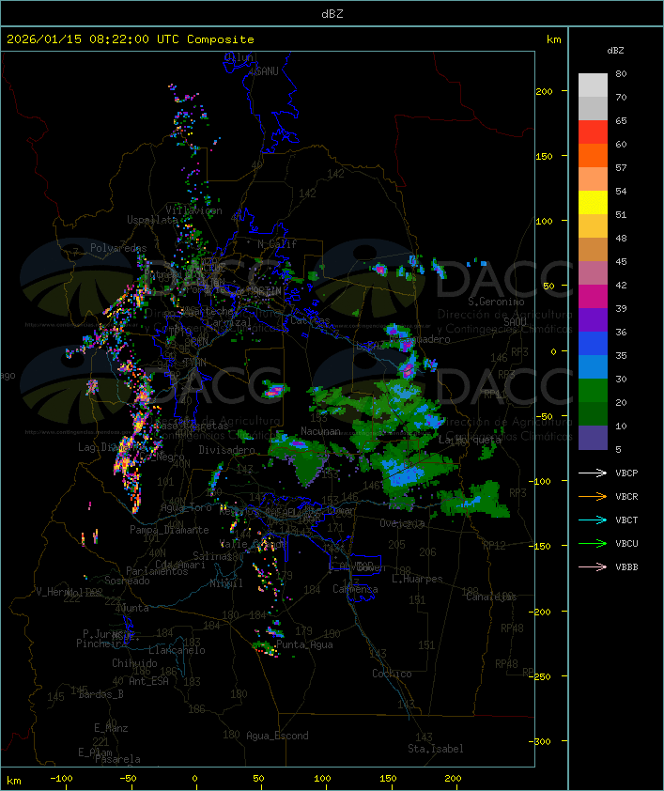664x791 pixels.
Task: Click the yellow swatch in dBZ legend
Action: pyautogui.click(x=593, y=202)
